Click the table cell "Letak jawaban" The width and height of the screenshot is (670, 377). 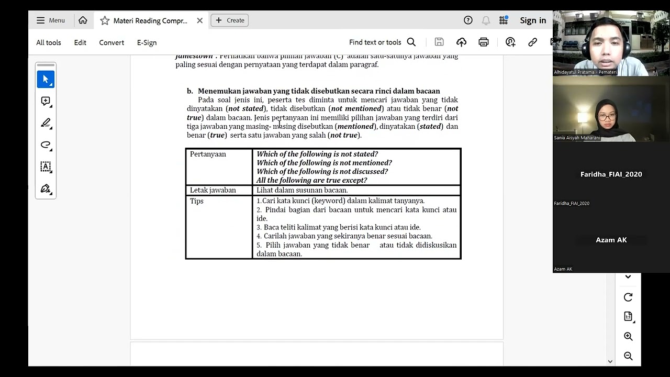219,190
